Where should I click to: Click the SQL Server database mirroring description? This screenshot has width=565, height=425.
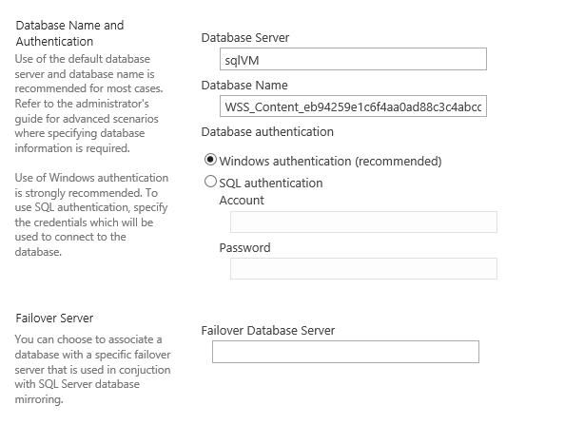pos(92,369)
